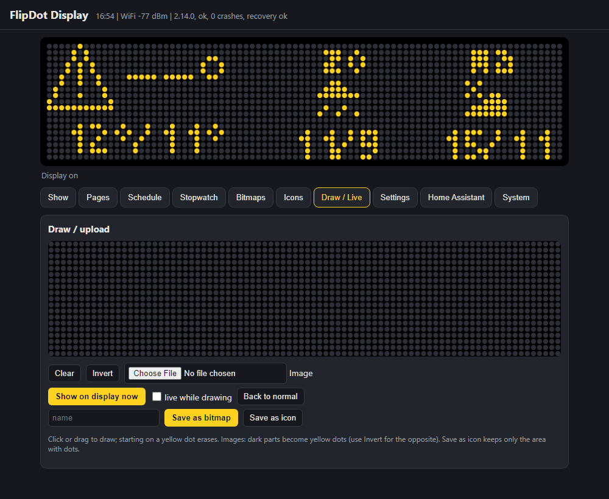
Task: Invert the drawing dots
Action: 102,373
